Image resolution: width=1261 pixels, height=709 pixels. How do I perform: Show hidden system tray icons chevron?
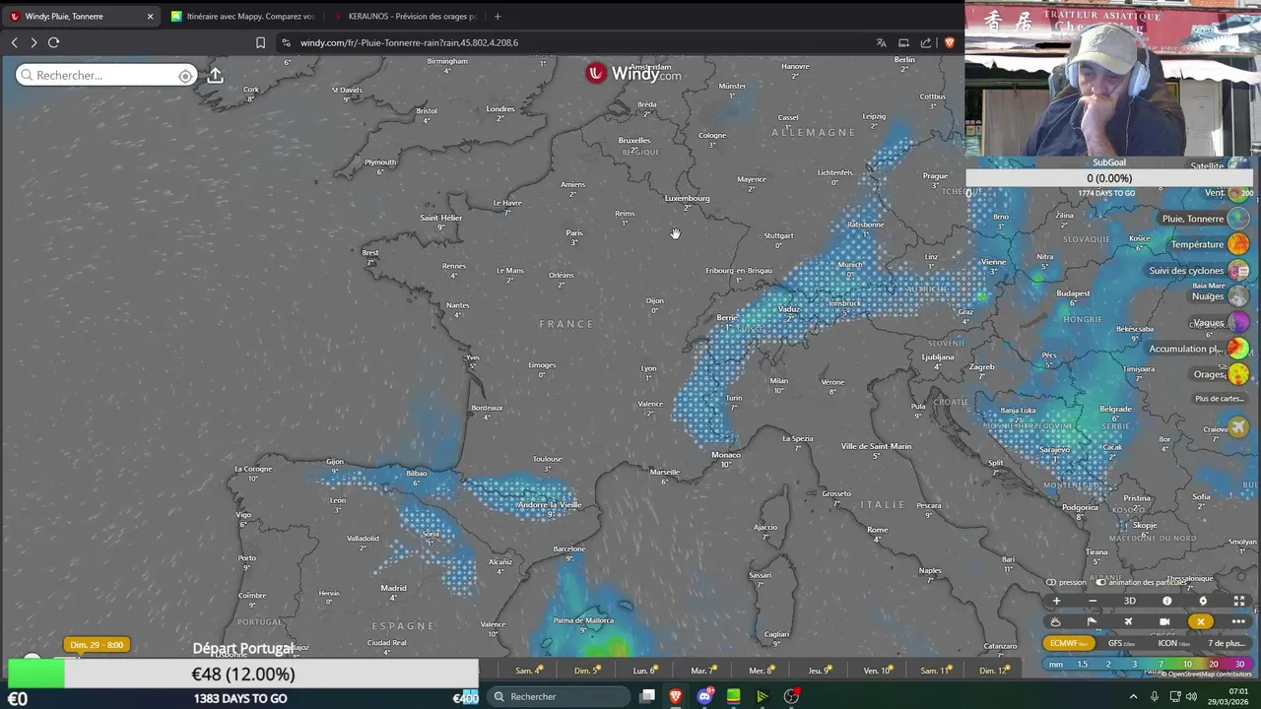point(1133,696)
